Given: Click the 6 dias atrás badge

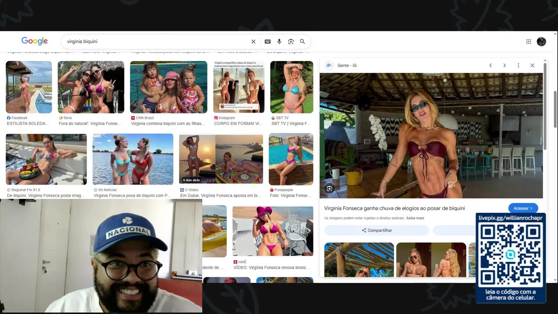Looking at the screenshot, I should [x=191, y=180].
